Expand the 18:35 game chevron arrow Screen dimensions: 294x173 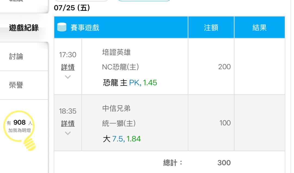(x=68, y=133)
